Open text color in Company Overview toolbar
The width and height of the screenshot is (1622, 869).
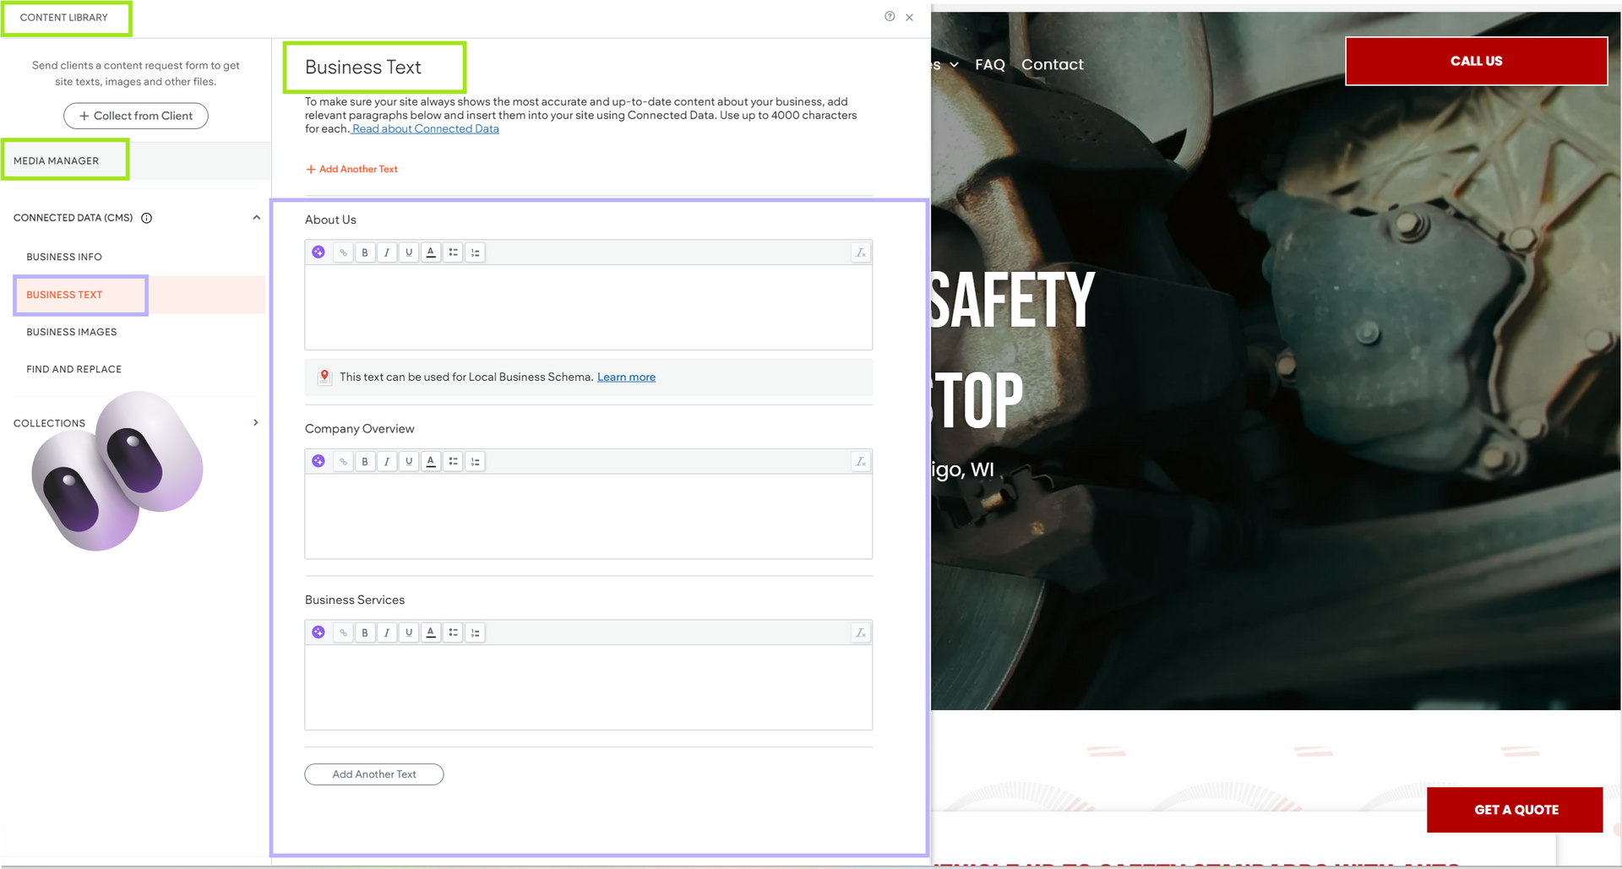tap(431, 462)
